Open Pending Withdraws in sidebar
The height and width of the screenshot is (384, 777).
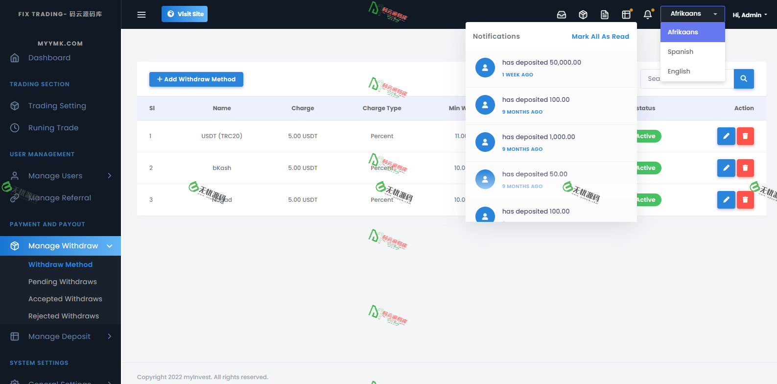point(63,282)
